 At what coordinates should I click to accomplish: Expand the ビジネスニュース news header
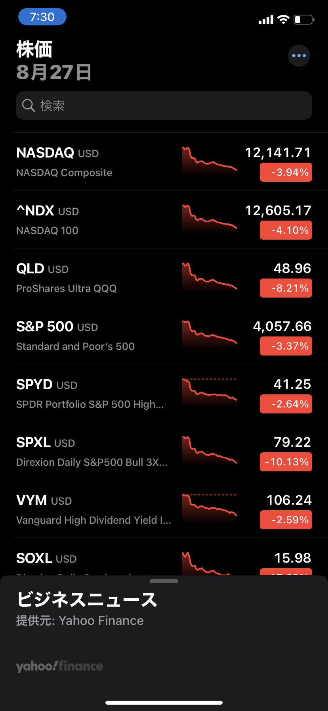click(x=87, y=600)
